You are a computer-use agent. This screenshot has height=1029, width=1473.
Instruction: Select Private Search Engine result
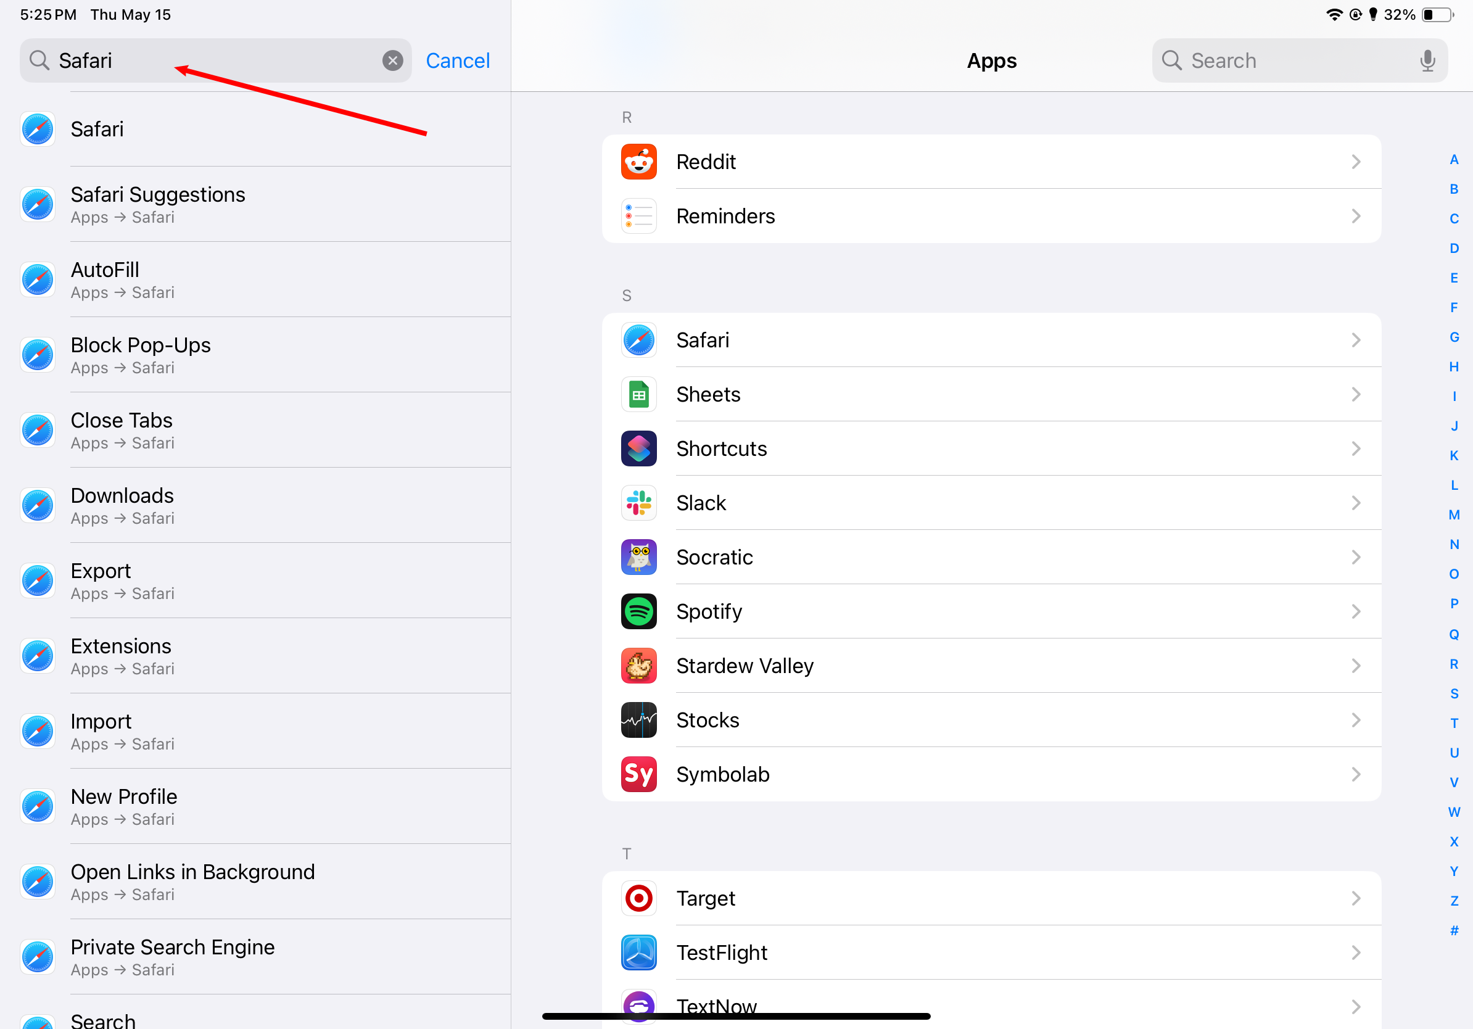(255, 957)
